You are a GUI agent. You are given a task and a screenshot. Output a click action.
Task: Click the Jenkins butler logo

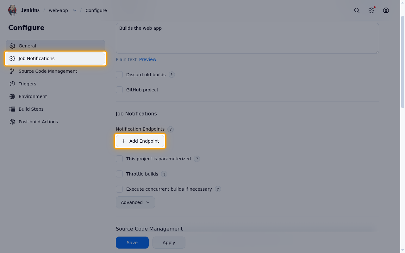click(x=12, y=10)
